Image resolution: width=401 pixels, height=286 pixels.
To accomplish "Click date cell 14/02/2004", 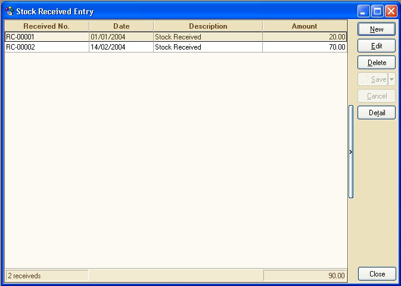I will tap(121, 47).
